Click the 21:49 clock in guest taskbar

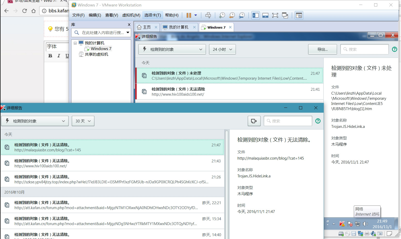[382, 224]
